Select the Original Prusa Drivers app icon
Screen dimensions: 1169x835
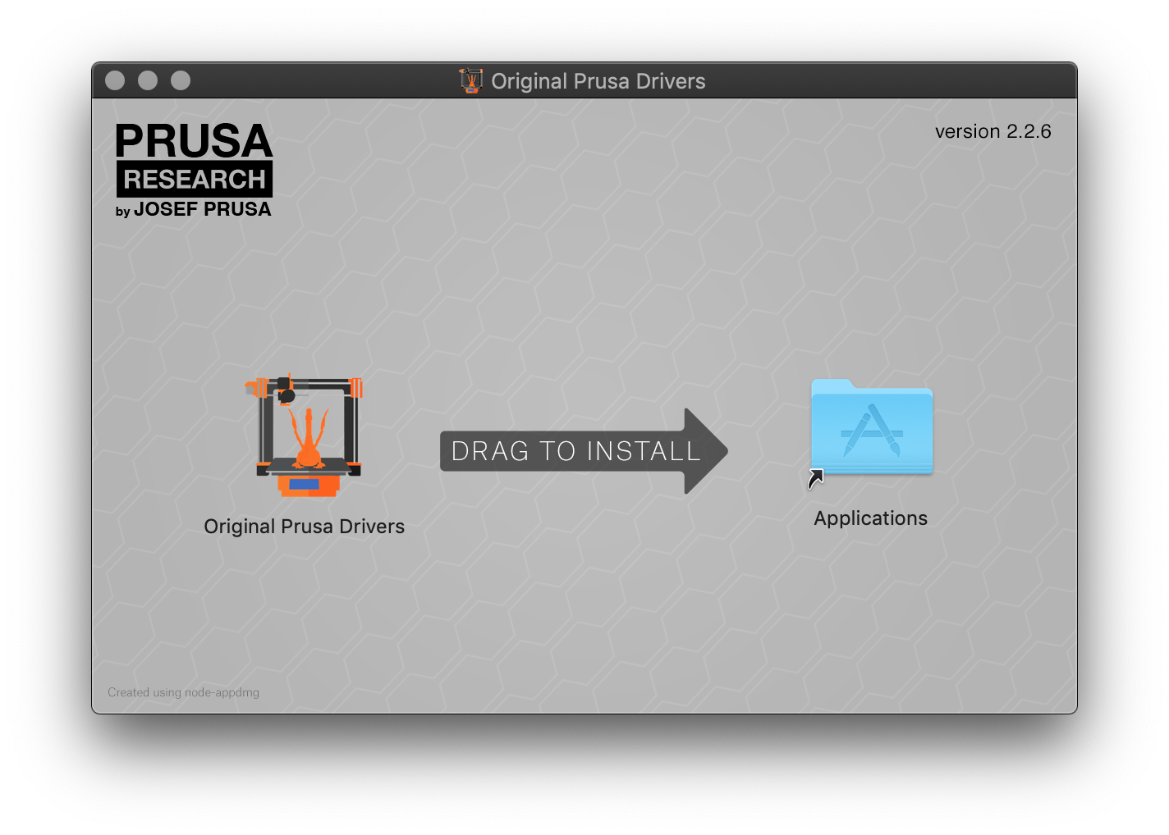(304, 433)
